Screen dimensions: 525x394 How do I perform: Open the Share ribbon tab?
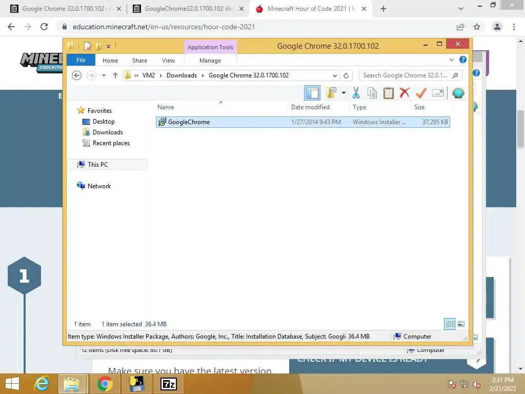(139, 61)
